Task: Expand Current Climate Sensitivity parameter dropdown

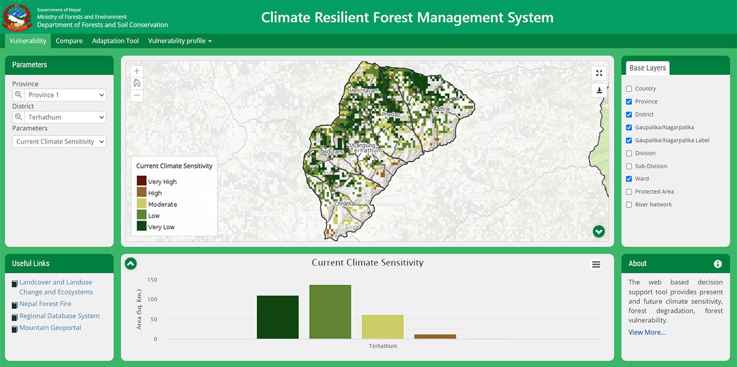Action: tap(59, 142)
